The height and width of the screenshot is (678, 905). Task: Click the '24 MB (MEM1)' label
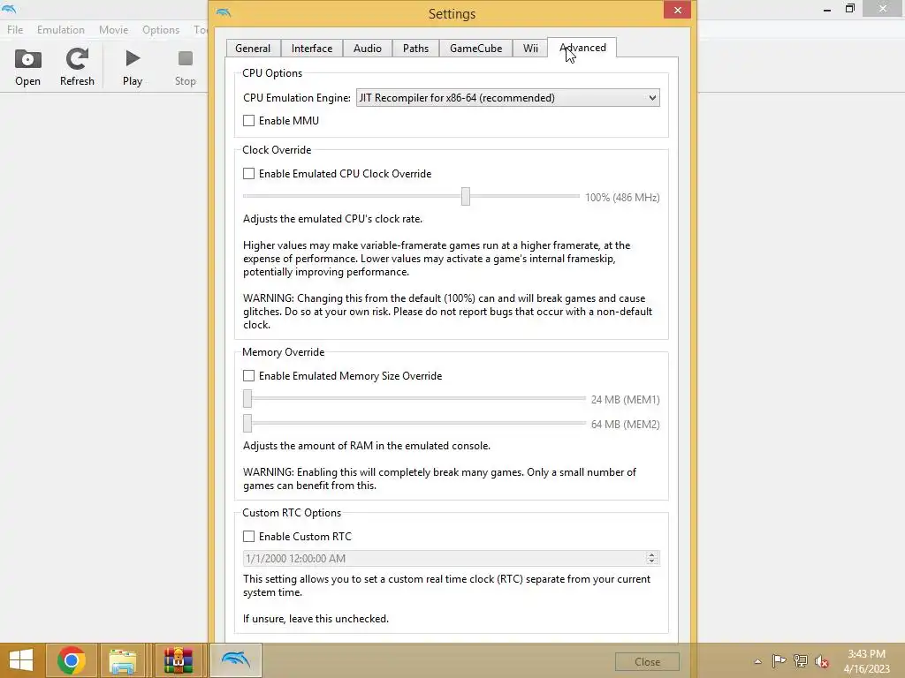click(x=625, y=400)
